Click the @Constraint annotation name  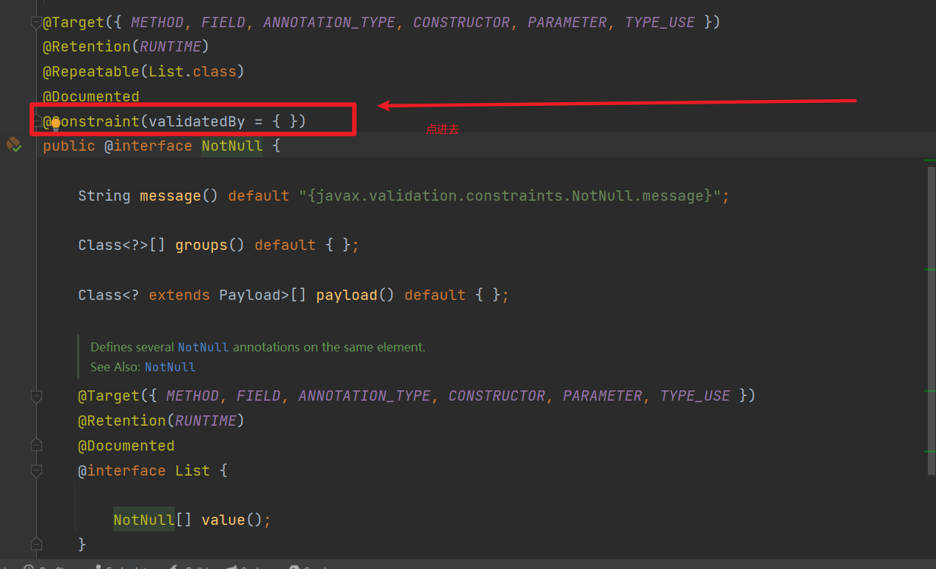[x=91, y=121]
